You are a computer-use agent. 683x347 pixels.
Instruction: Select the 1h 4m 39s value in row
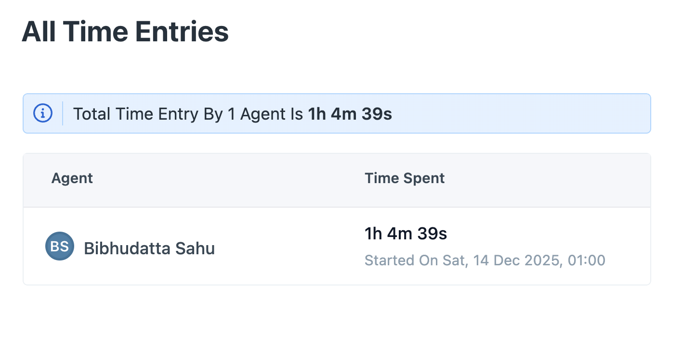(x=406, y=234)
